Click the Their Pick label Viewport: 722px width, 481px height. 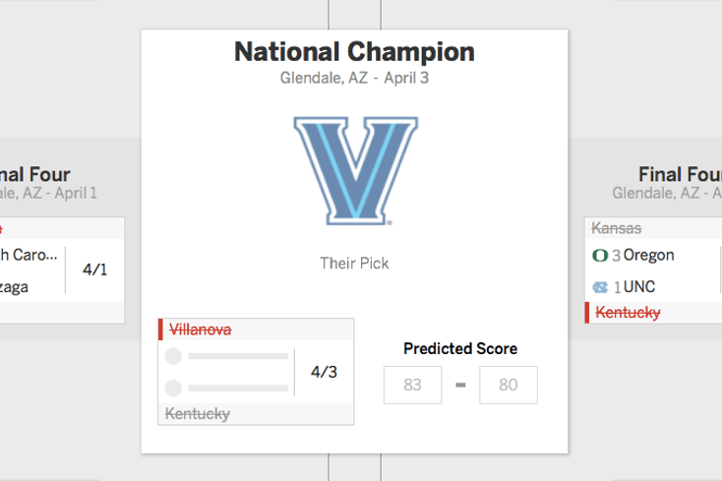pos(354,264)
